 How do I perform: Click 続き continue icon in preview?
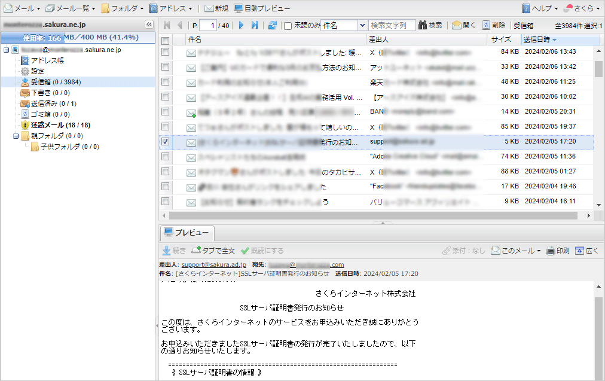pos(174,251)
